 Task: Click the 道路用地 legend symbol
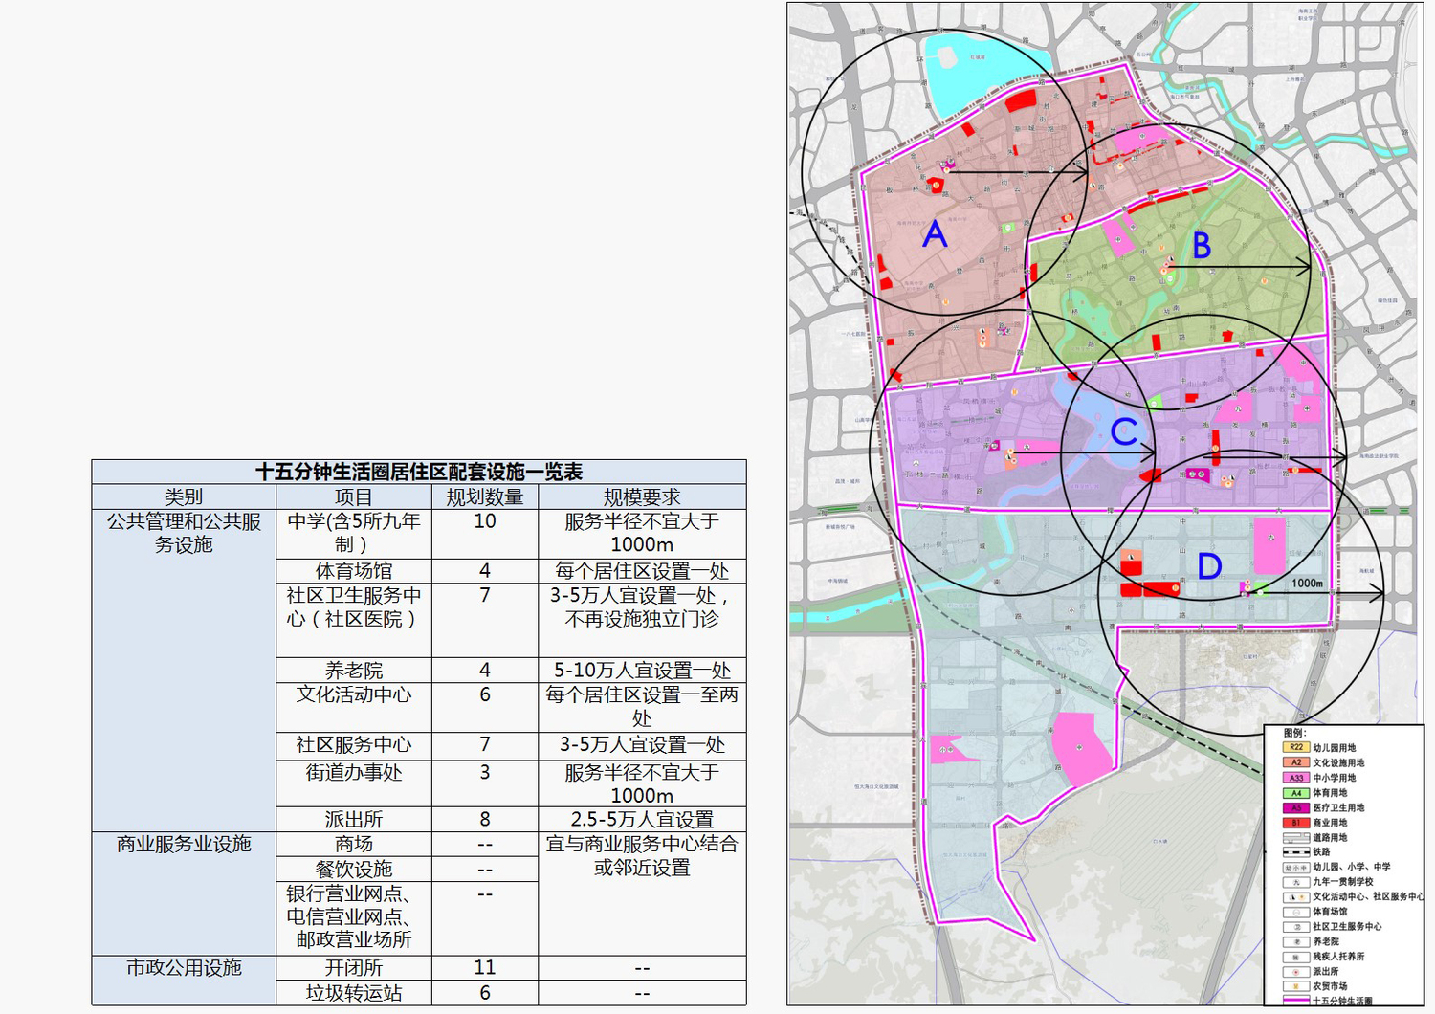(x=1296, y=838)
